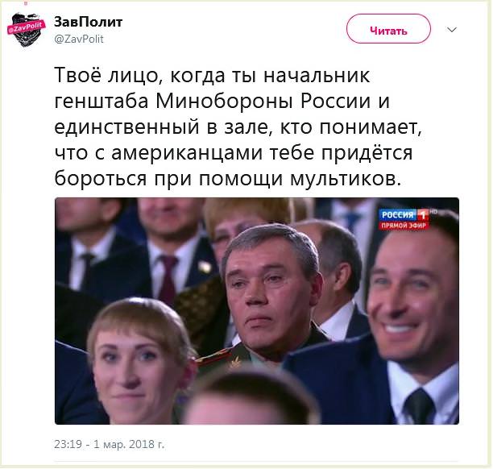The height and width of the screenshot is (469, 493).
Task: Visit the @ZavPolit handle link
Action: pyautogui.click(x=79, y=39)
